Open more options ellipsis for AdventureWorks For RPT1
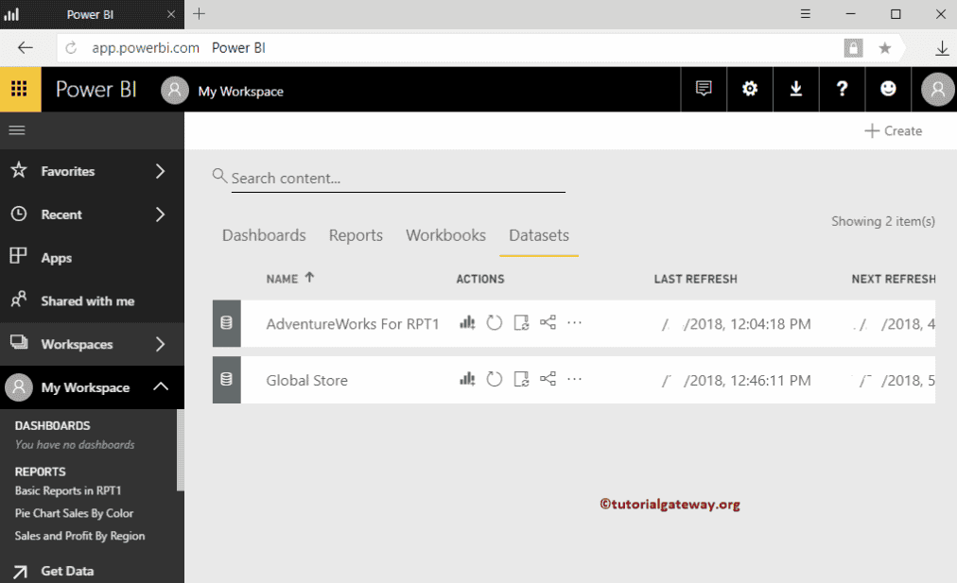 574,322
